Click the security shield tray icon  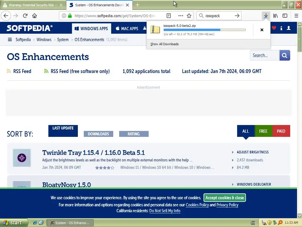tap(270, 223)
